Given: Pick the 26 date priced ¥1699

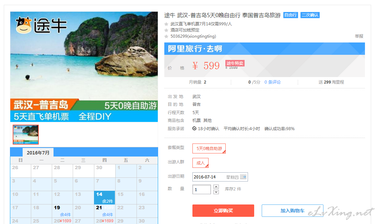Looking at the screenshot, I should [62, 221].
